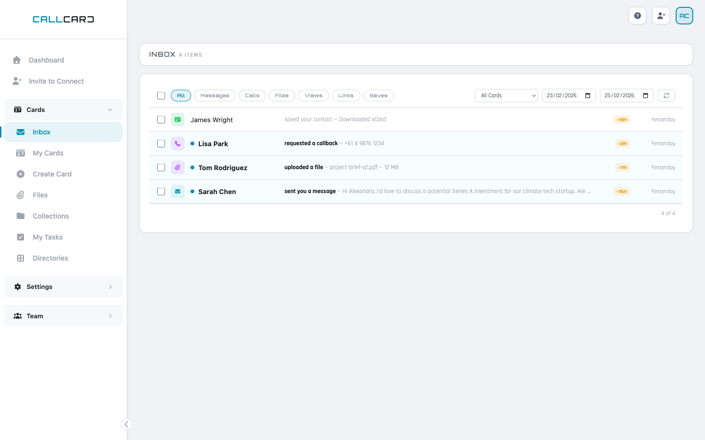Open the All Cards dropdown
The height and width of the screenshot is (440, 705).
[506, 95]
